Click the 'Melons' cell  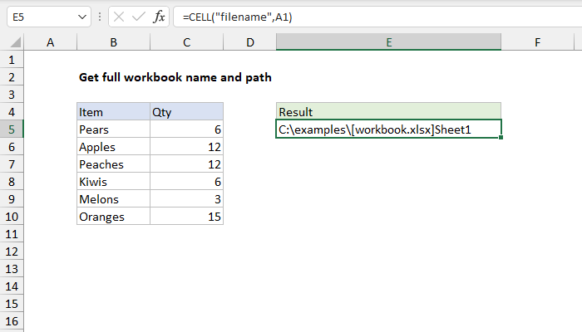(114, 199)
